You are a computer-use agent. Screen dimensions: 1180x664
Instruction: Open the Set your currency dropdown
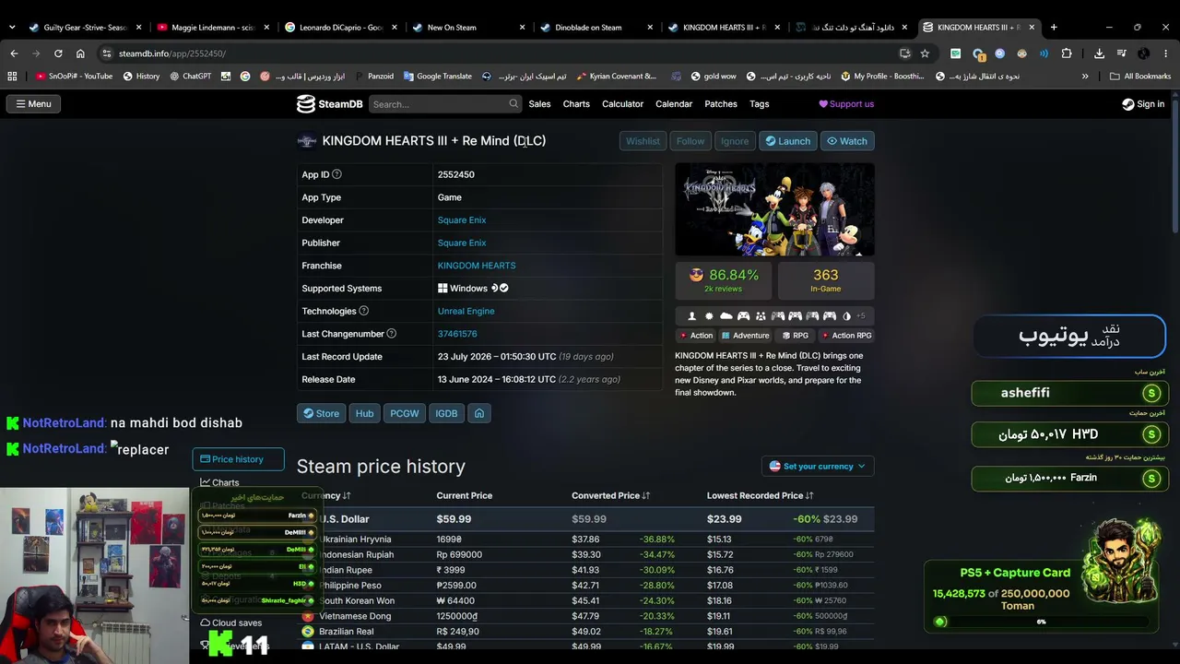tap(818, 467)
